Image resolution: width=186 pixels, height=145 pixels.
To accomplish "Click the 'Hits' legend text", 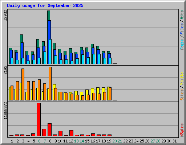I will 182,15.
